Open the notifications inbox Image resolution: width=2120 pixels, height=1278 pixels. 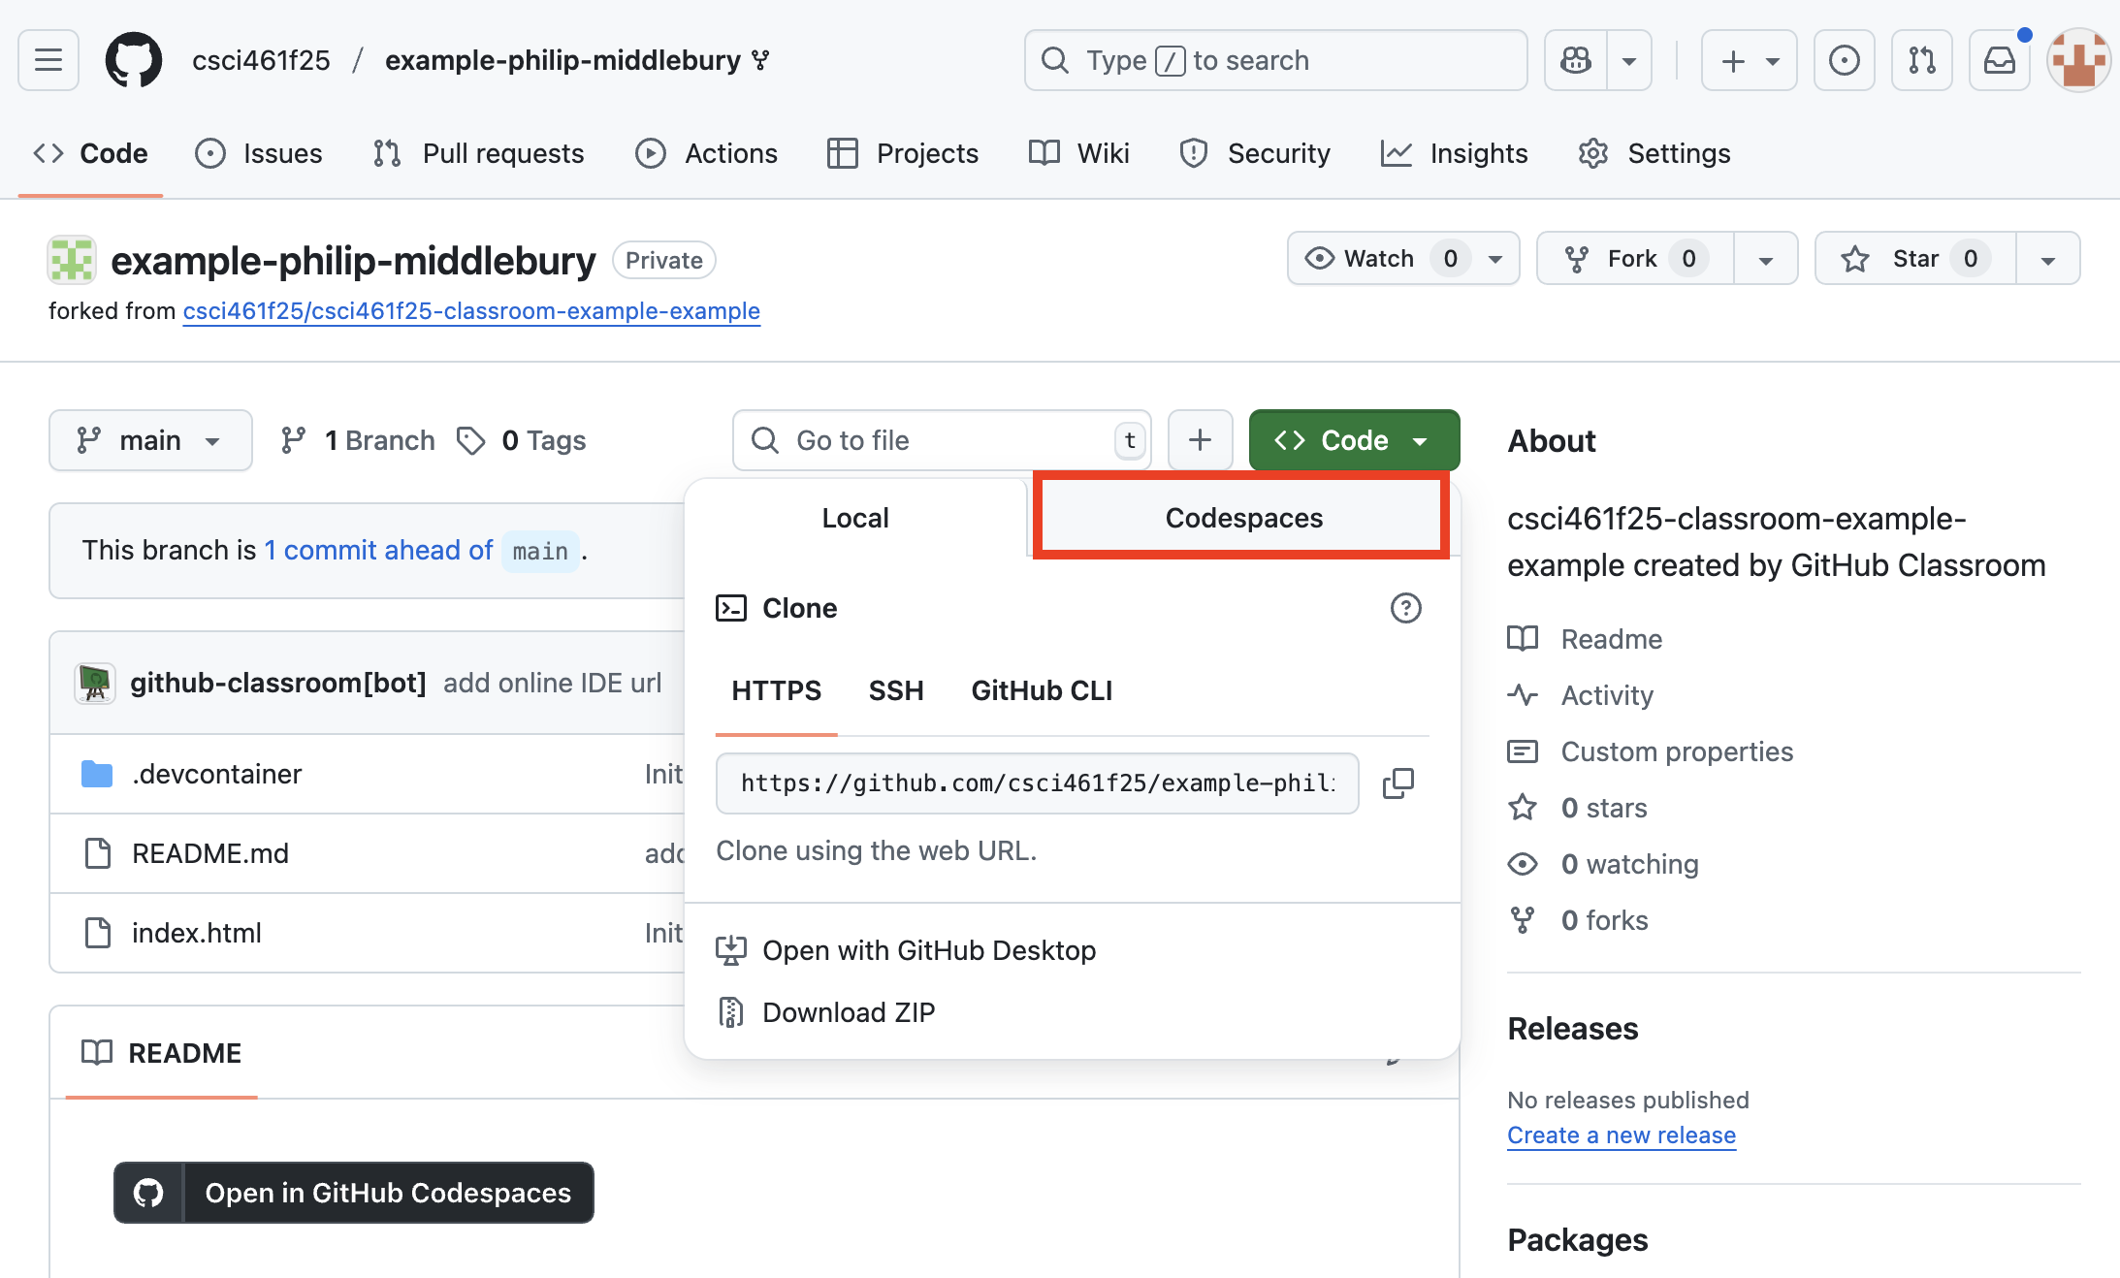click(x=1999, y=60)
